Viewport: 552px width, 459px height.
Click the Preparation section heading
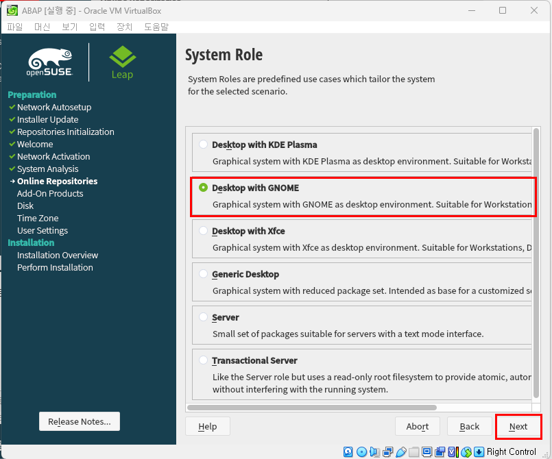[32, 95]
